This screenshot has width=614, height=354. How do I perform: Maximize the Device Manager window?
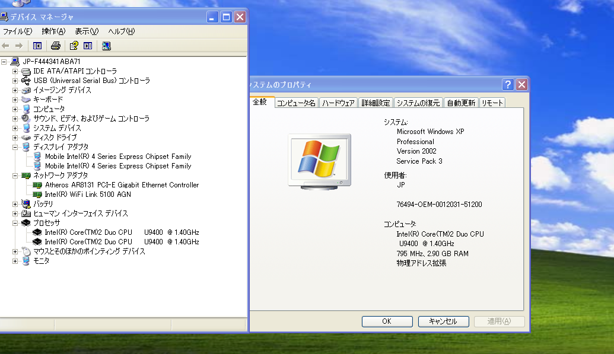click(226, 17)
